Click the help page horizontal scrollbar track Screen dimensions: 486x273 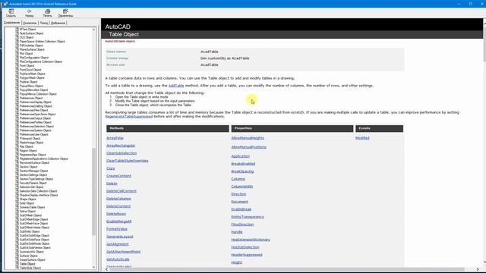[x=292, y=269]
